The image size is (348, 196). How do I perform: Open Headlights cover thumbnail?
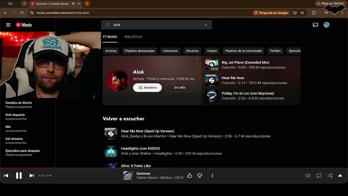point(111,151)
